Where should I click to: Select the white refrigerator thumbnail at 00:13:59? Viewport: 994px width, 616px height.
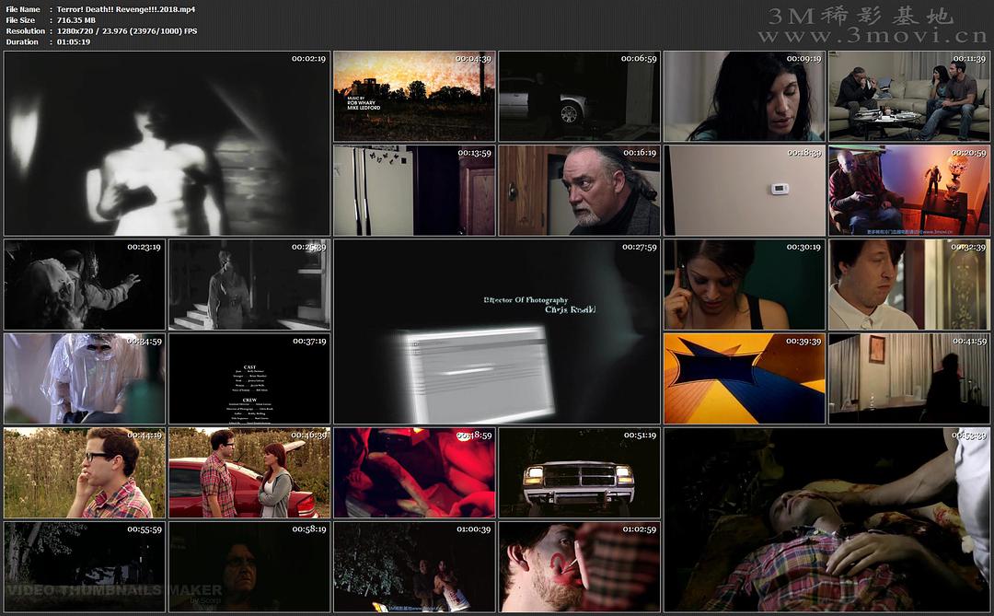413,191
